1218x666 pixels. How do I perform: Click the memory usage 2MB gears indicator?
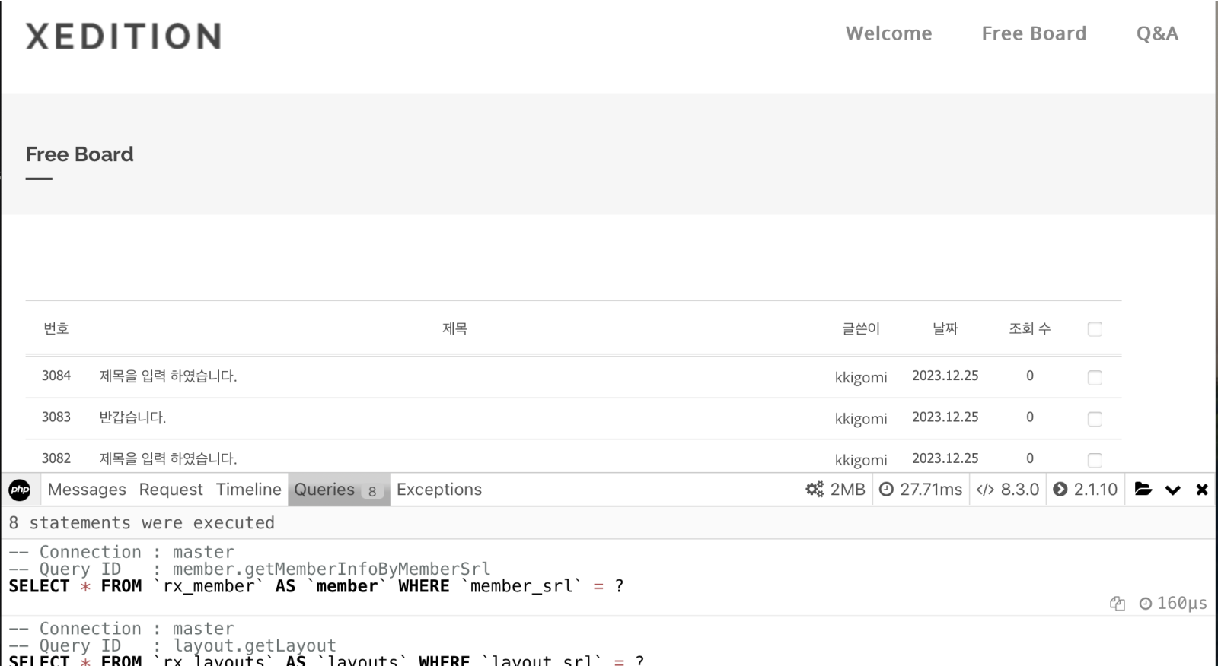[836, 490]
